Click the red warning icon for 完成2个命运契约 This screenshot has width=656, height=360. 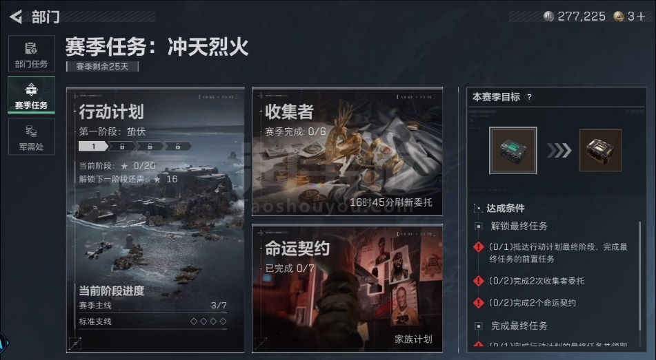click(x=479, y=303)
